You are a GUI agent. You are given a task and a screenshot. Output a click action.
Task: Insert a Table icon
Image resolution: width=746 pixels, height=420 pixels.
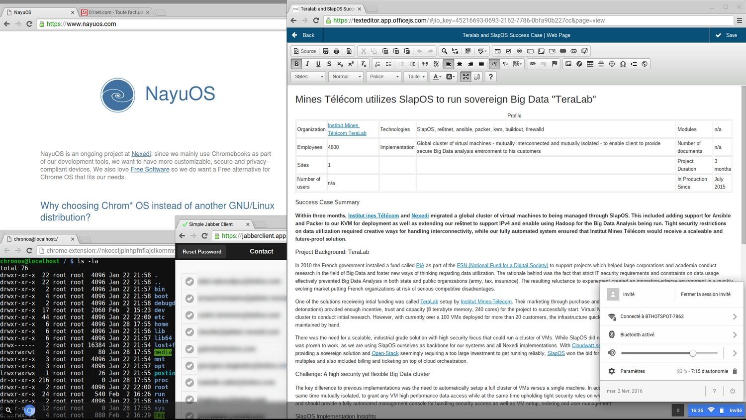coord(590,64)
